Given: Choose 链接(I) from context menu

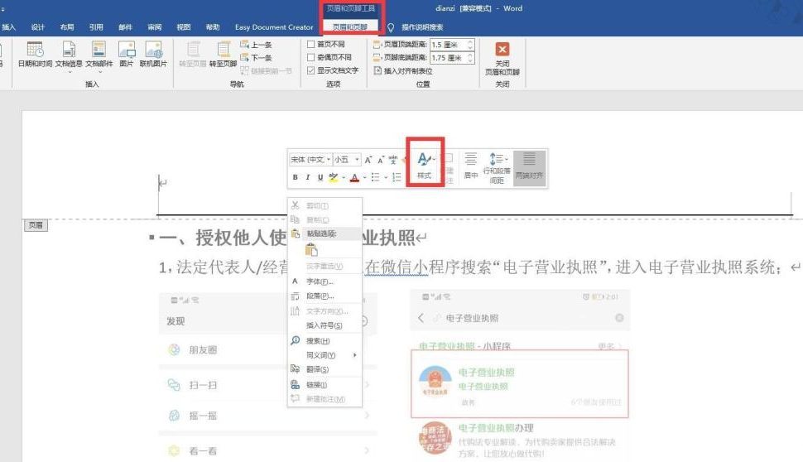Looking at the screenshot, I should click(x=325, y=385).
